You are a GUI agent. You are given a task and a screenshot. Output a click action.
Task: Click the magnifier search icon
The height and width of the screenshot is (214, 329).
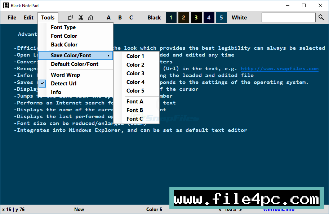(321, 17)
